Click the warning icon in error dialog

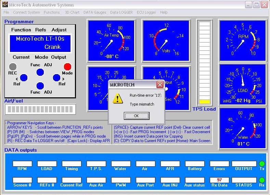[118, 99]
